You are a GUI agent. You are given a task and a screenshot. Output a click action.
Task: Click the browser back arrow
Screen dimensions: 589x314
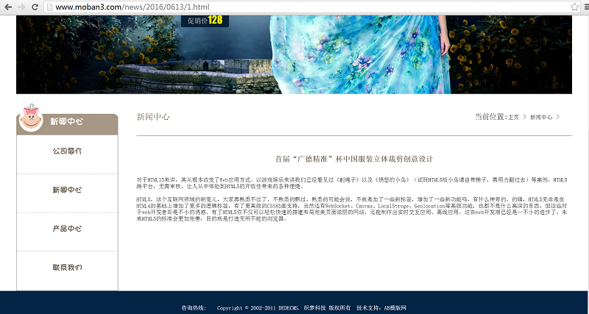(x=7, y=7)
